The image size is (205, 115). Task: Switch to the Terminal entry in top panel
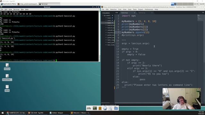tap(49, 4)
